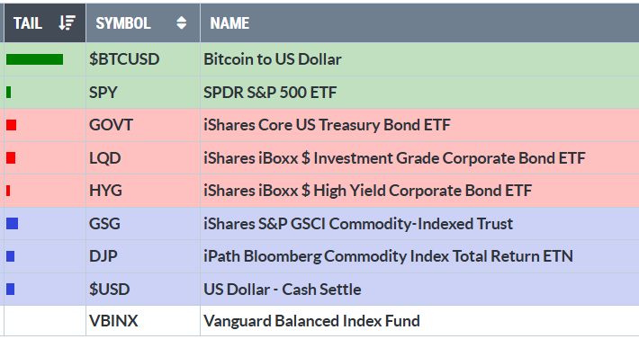Select the VBINX Vanguard Balanced Index Fund row
Screen dimensions: 639x339
tap(319, 321)
